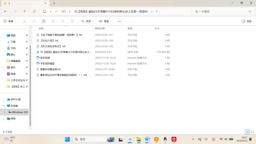Click the Share icon in the toolbar
Screen dimensions: 256x144
click(63, 21)
